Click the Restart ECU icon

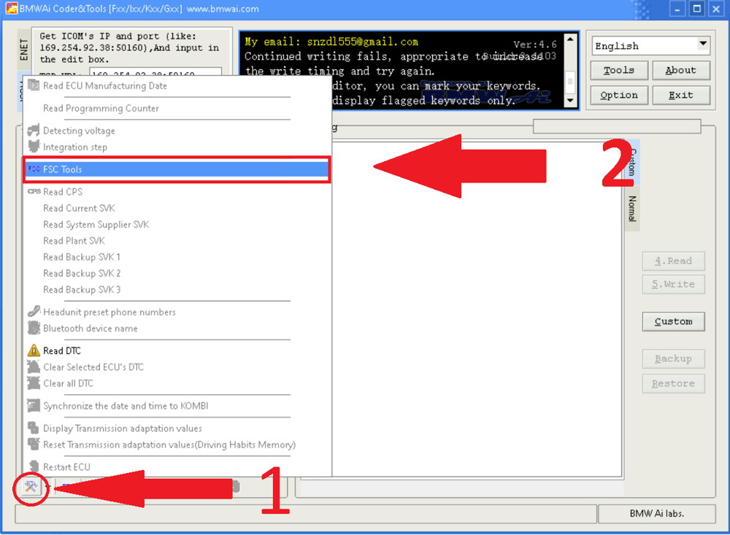coord(34,466)
